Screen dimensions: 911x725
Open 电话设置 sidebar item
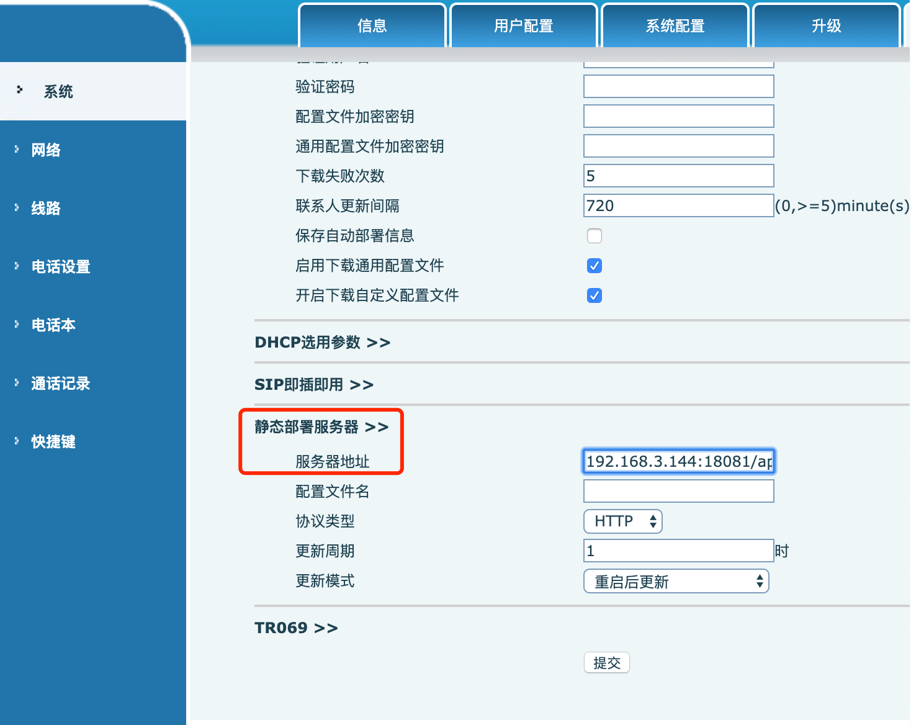pos(61,267)
